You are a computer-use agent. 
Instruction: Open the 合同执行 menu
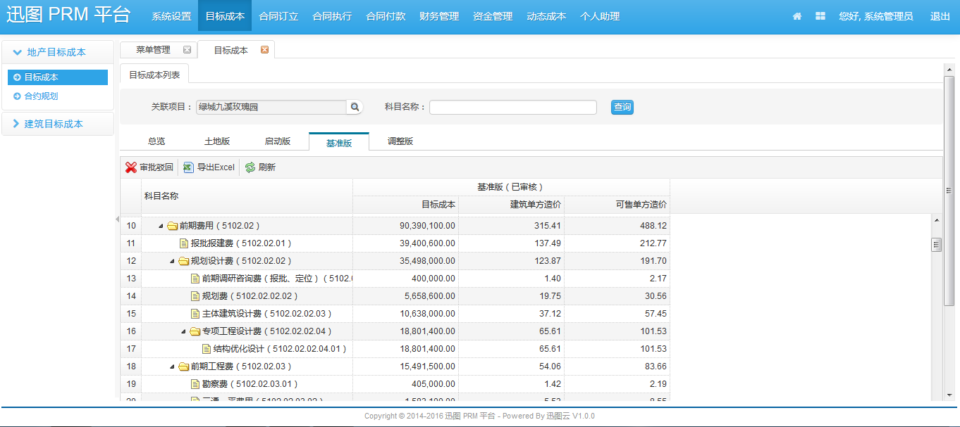coord(332,16)
